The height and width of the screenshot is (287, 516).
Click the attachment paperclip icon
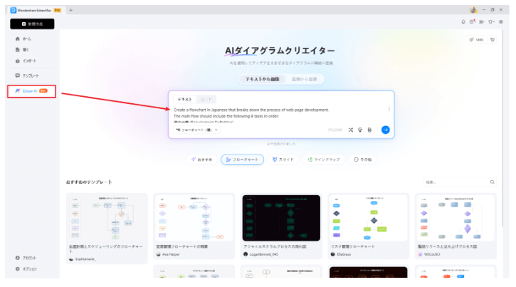tap(369, 130)
